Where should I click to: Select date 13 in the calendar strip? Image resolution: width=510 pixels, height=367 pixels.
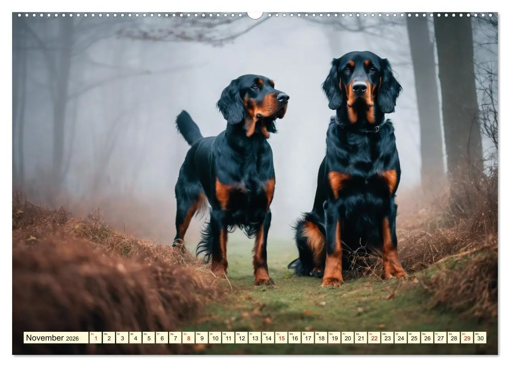click(x=255, y=338)
